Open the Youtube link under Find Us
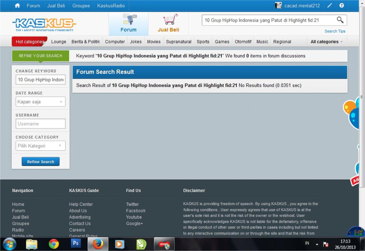This screenshot has height=251, width=365. (134, 217)
